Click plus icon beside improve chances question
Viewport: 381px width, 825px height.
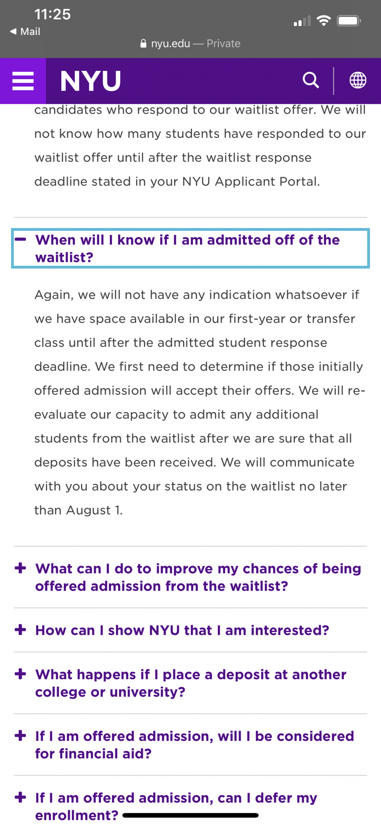pos(21,568)
